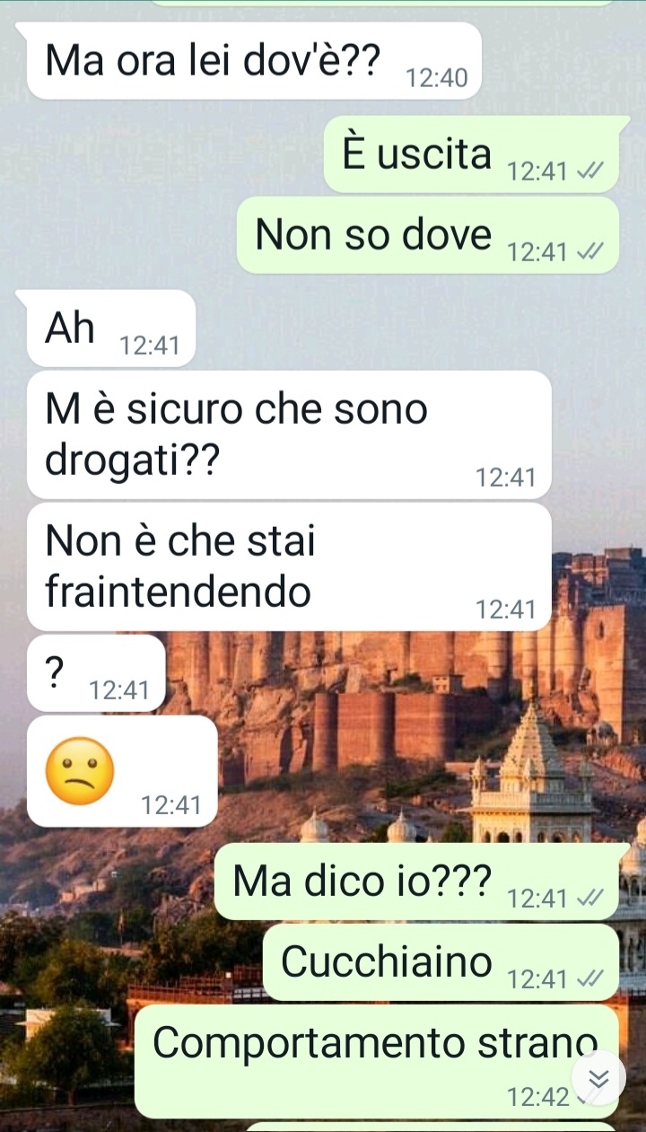Tap the "Ah" received message

(x=111, y=329)
